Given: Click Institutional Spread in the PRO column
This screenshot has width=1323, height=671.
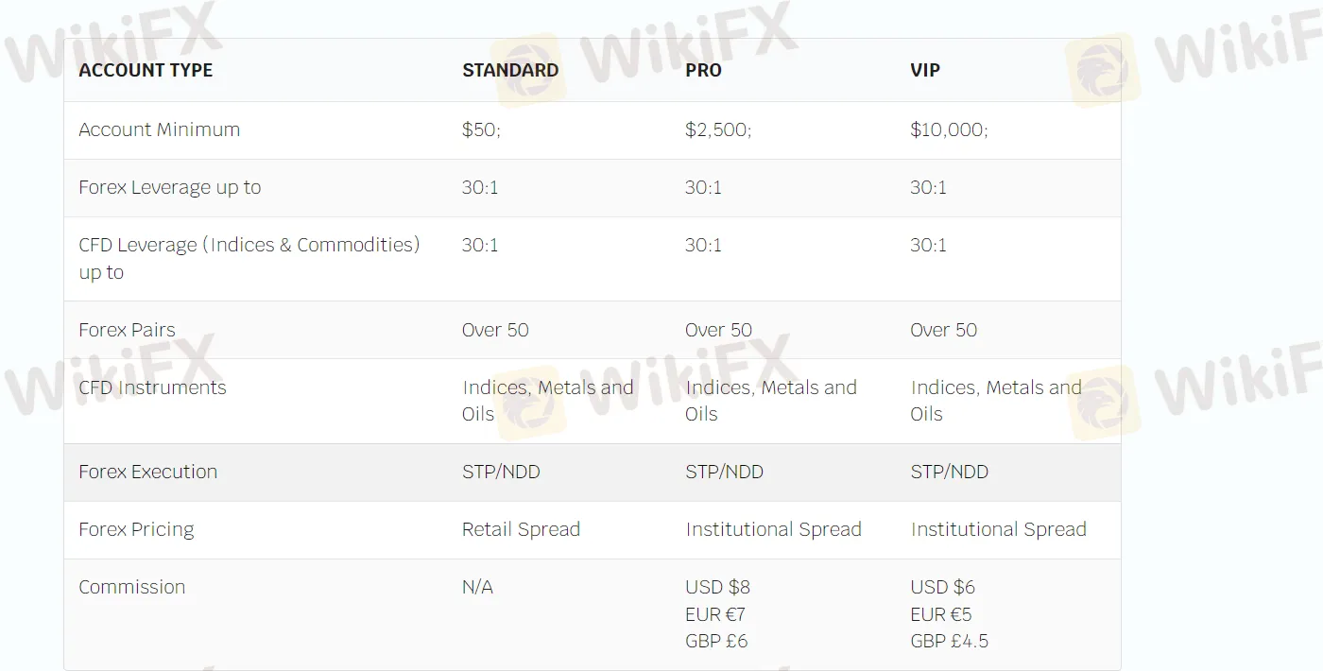Looking at the screenshot, I should click(773, 529).
